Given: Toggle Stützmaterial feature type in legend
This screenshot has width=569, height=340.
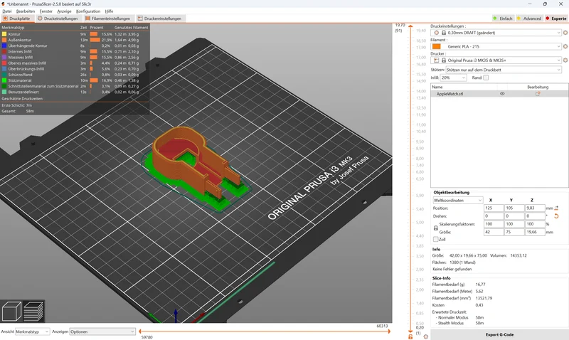Looking at the screenshot, I should click(x=16, y=80).
